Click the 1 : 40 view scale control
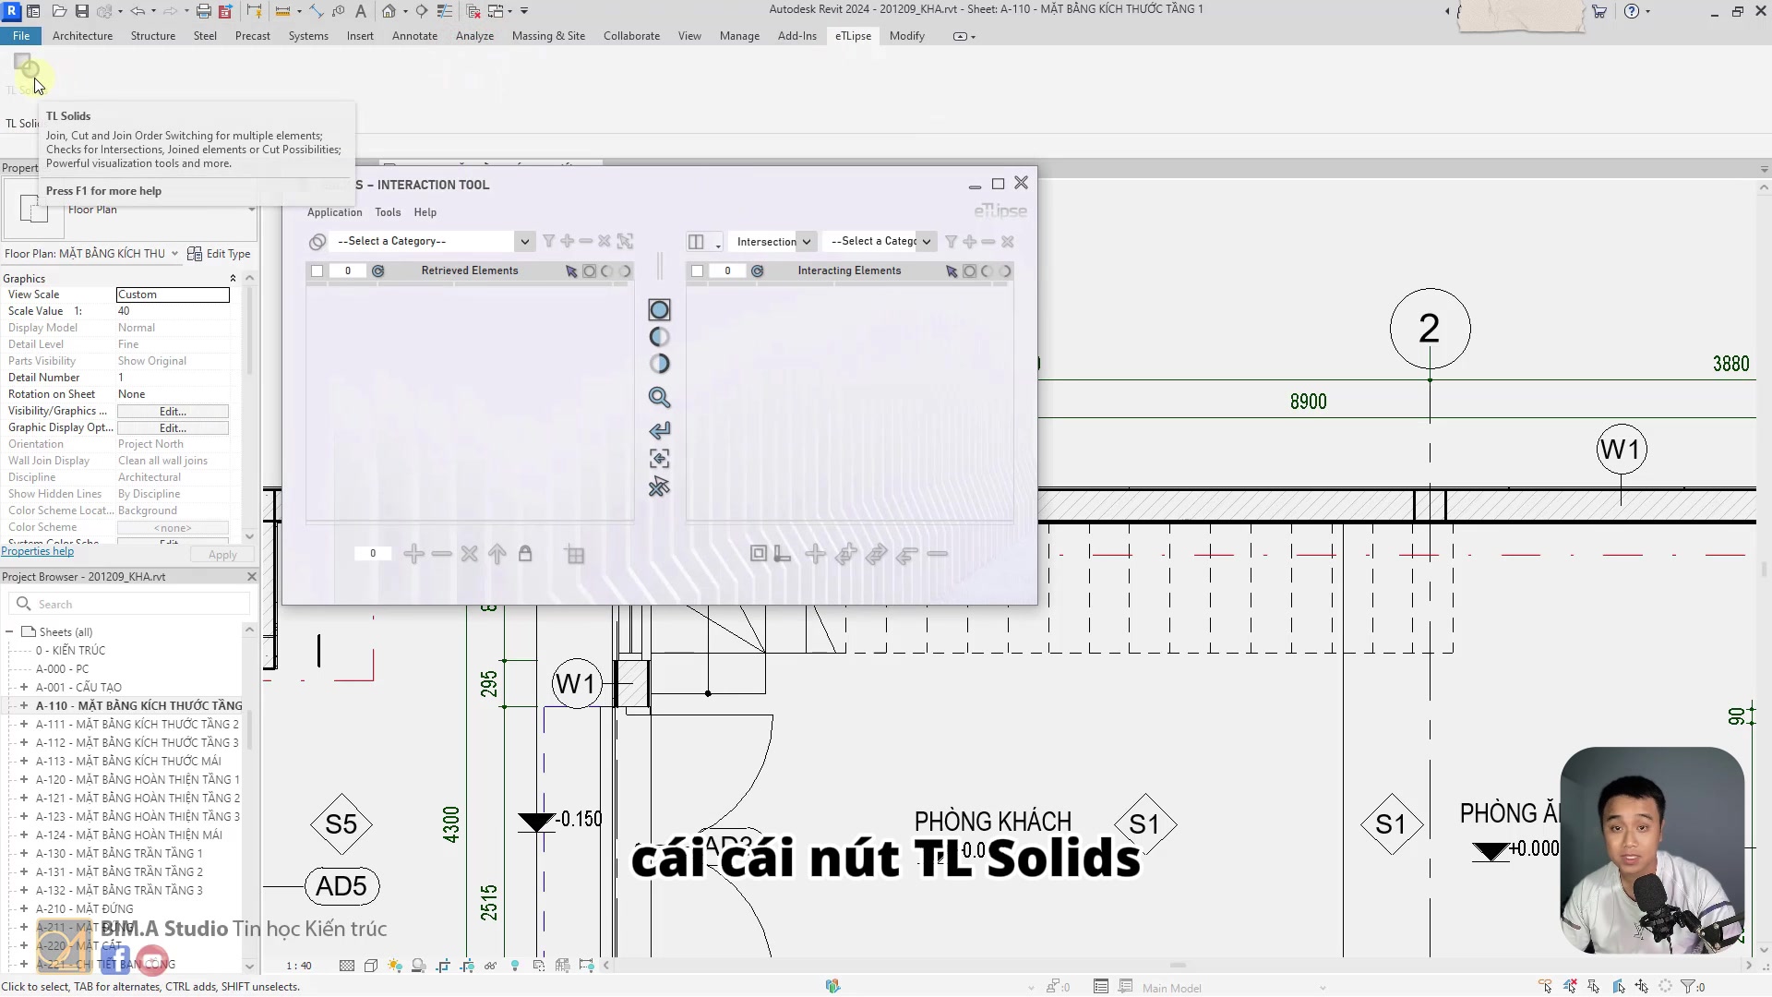1772x997 pixels. tap(299, 966)
